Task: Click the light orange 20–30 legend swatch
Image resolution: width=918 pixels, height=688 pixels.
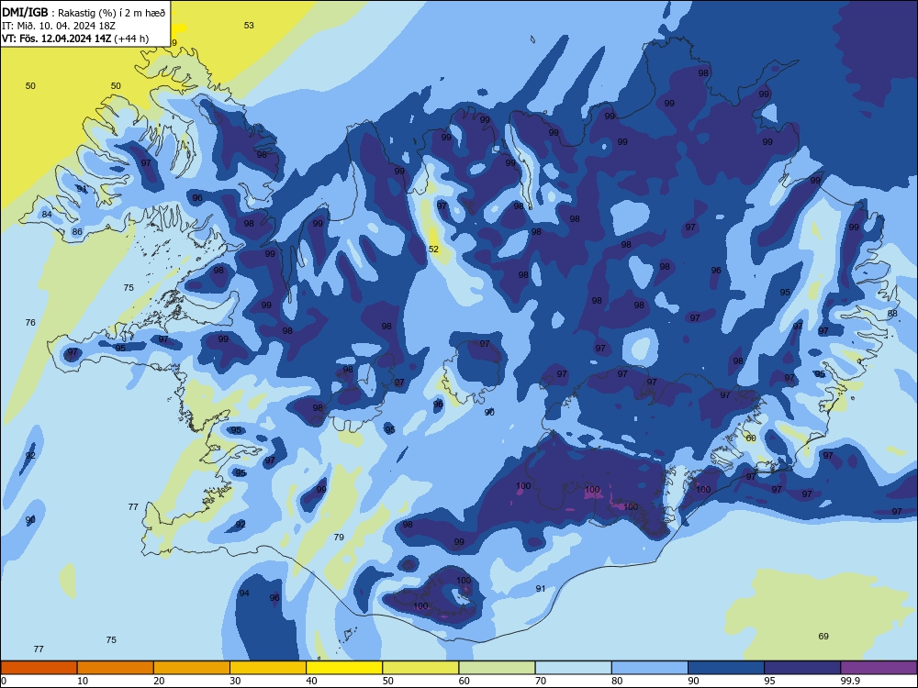Action: point(192,668)
